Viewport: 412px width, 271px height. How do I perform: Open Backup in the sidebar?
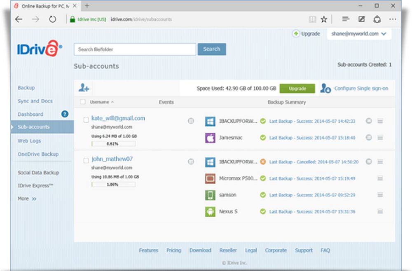click(x=26, y=88)
